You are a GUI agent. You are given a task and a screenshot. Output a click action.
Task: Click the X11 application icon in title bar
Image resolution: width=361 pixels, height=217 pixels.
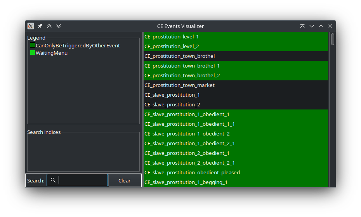click(x=31, y=26)
